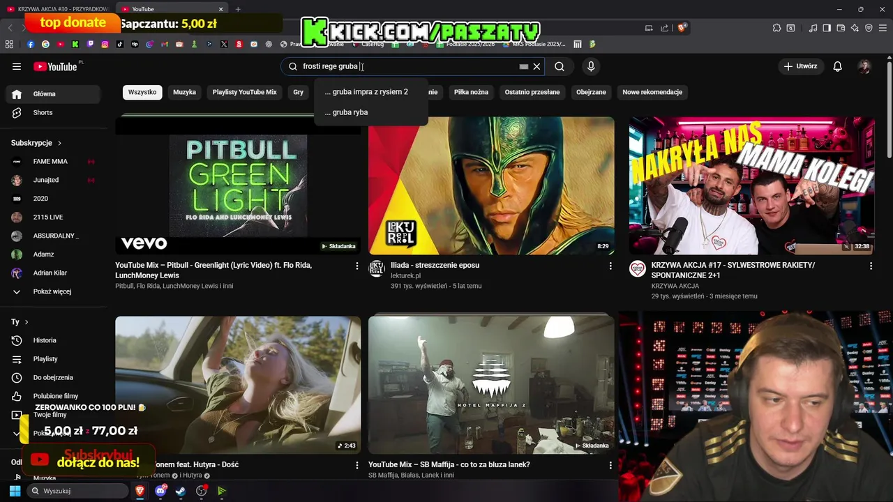Select the Obejrzane filter chip
The width and height of the screenshot is (893, 502).
591,92
